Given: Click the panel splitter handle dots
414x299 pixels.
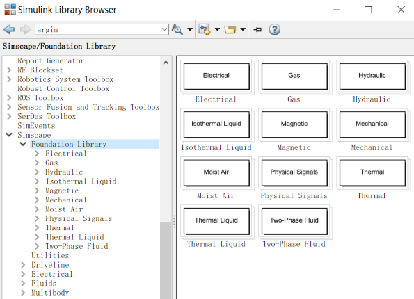Looking at the screenshot, I should pyautogui.click(x=174, y=221).
